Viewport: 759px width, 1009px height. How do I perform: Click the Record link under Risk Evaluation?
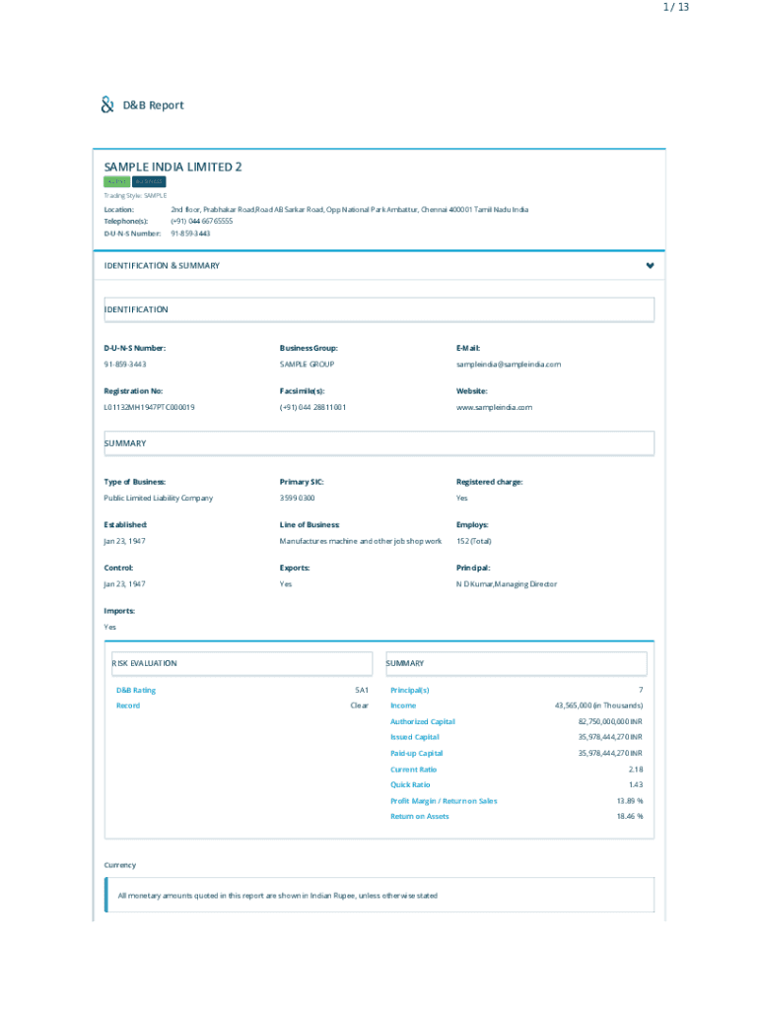tap(127, 706)
